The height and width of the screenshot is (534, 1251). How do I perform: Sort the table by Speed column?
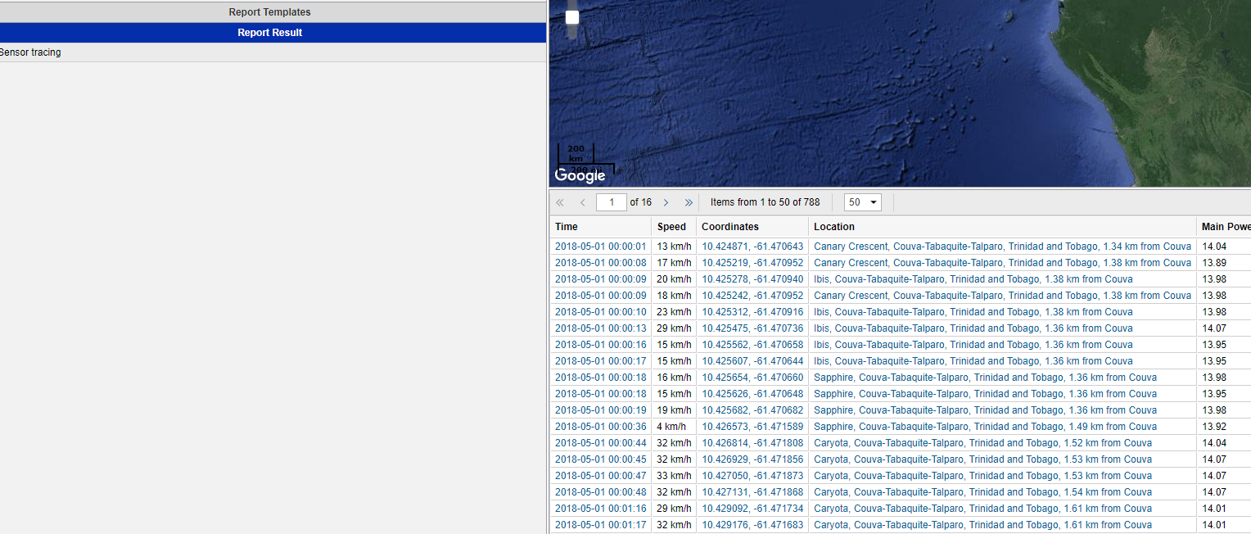671,227
